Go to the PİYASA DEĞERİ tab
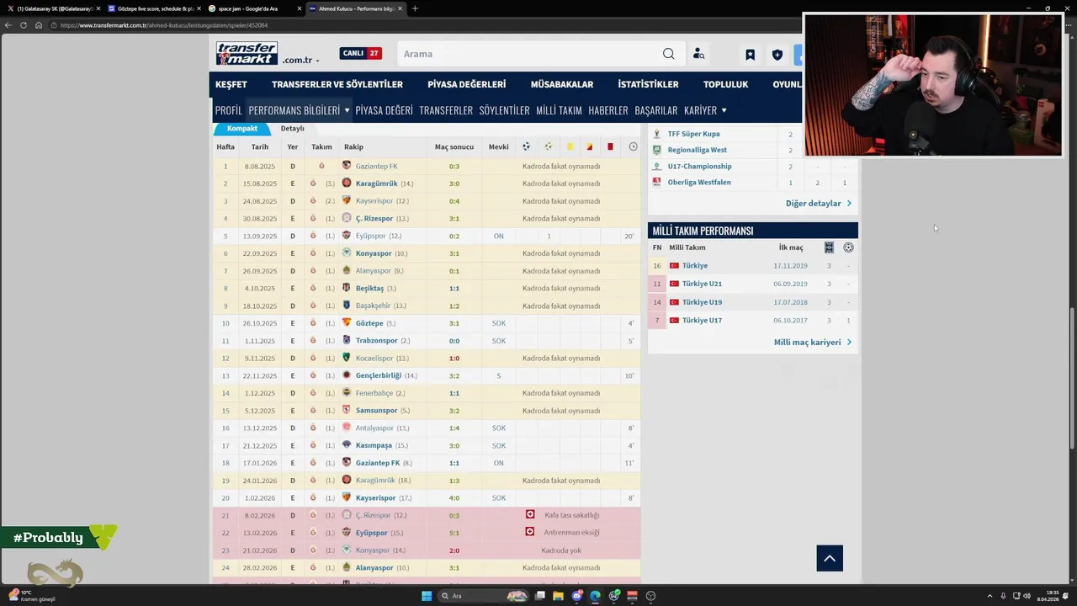Viewport: 1077px width, 606px height. [x=384, y=110]
